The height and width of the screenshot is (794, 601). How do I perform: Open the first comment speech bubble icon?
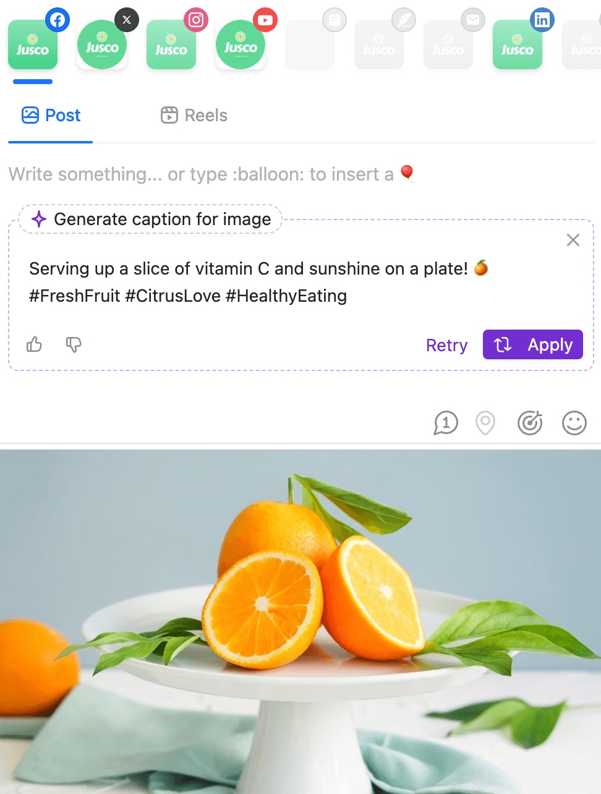point(446,423)
